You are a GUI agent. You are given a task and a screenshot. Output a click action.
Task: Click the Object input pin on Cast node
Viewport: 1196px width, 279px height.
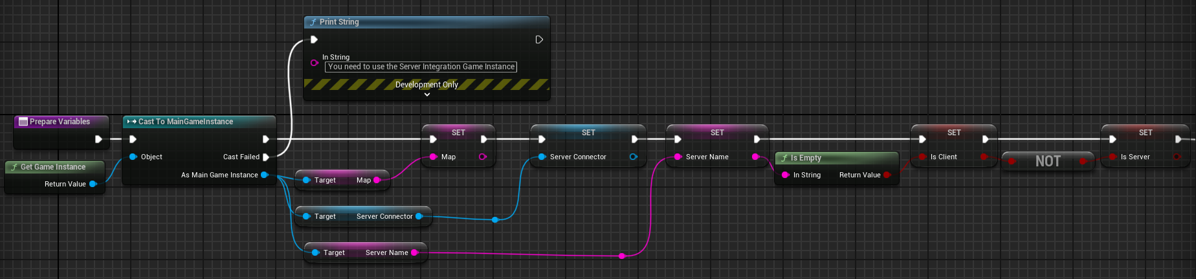click(133, 157)
